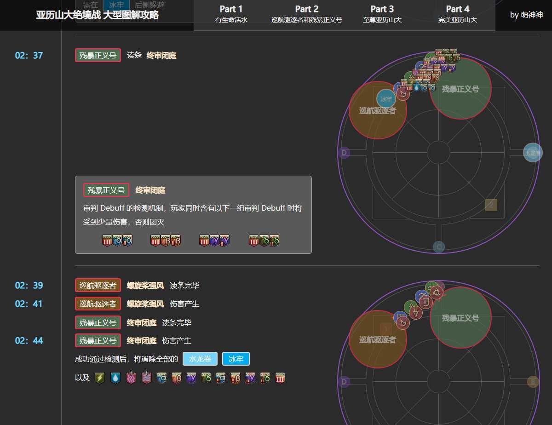Select the plain gamma debuff icon in the bottom row
Image resolution: width=552 pixels, height=425 pixels.
(191, 378)
